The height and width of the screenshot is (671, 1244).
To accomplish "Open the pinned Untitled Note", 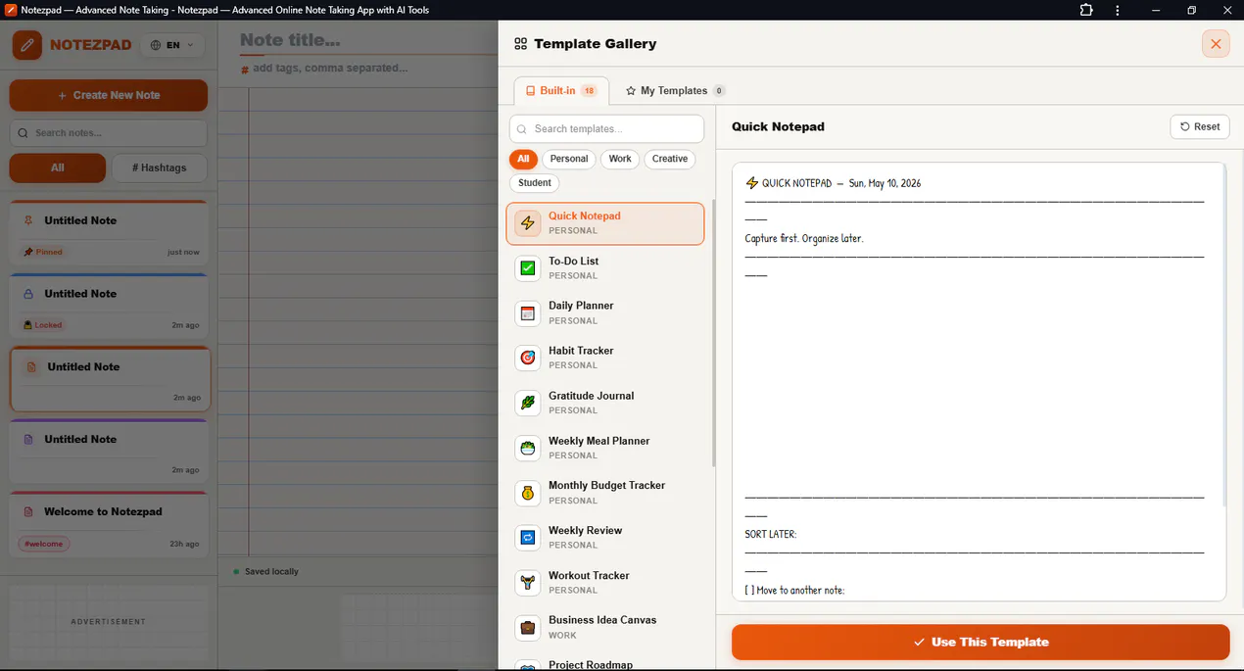I will click(x=109, y=233).
